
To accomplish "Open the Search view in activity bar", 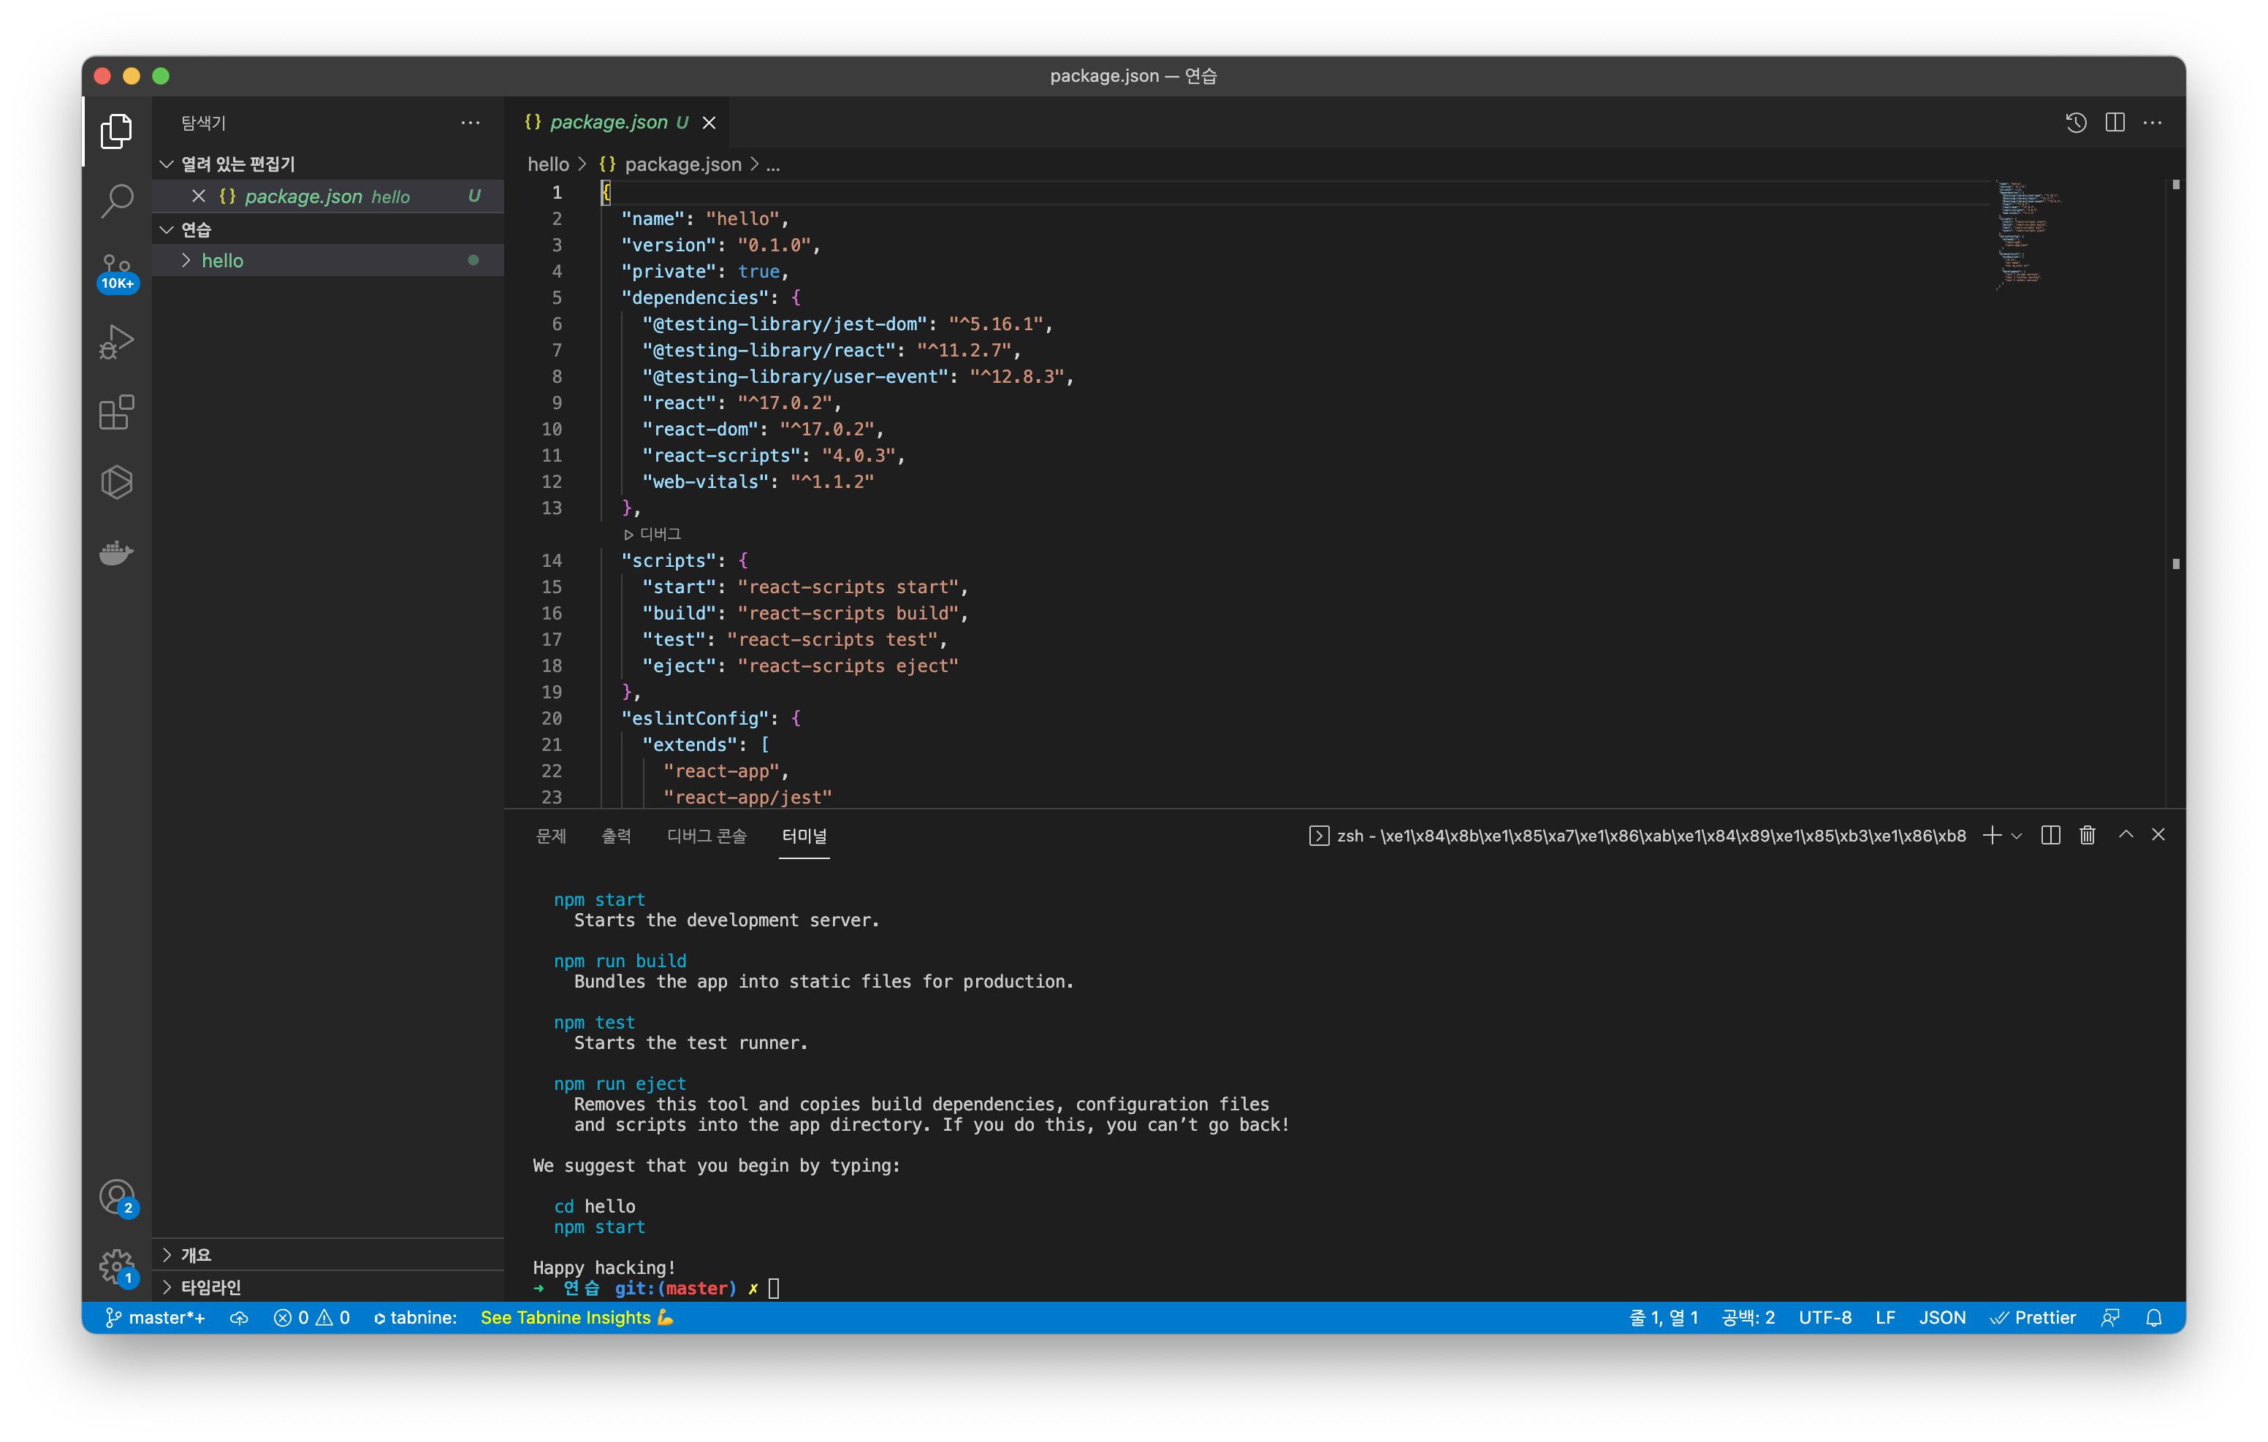I will [x=117, y=201].
